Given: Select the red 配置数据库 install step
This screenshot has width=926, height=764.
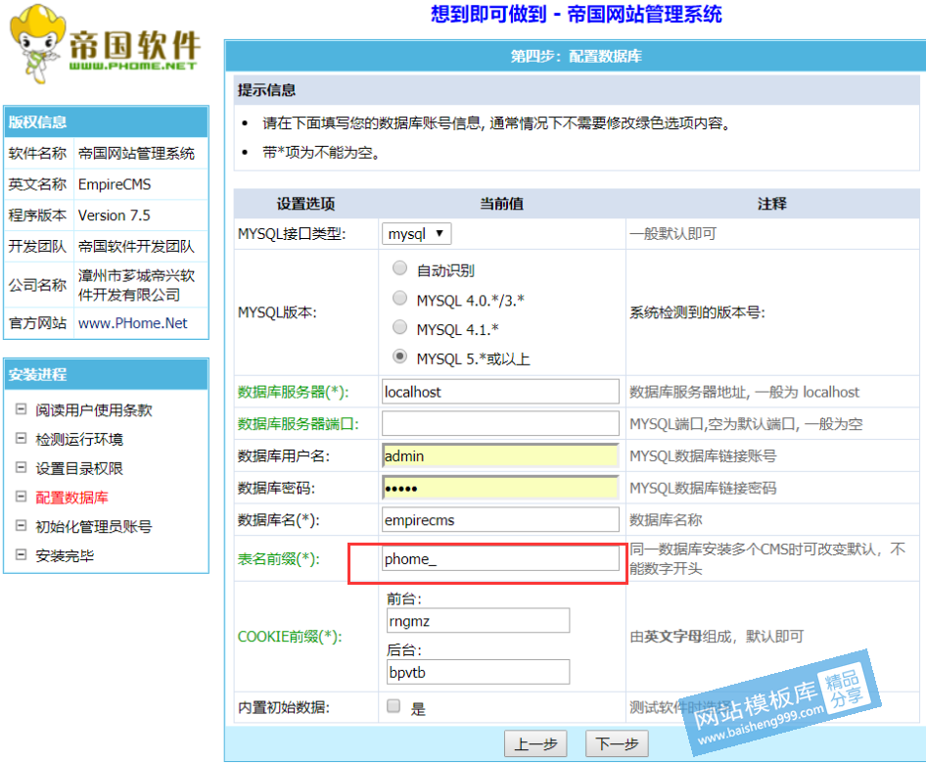Looking at the screenshot, I should coord(71,497).
